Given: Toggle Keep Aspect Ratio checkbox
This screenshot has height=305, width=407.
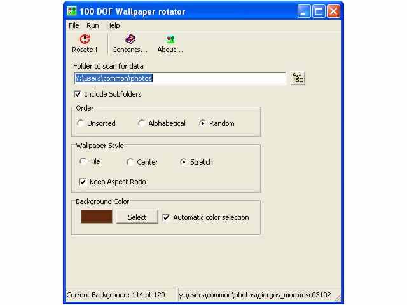Looking at the screenshot, I should pos(83,182).
